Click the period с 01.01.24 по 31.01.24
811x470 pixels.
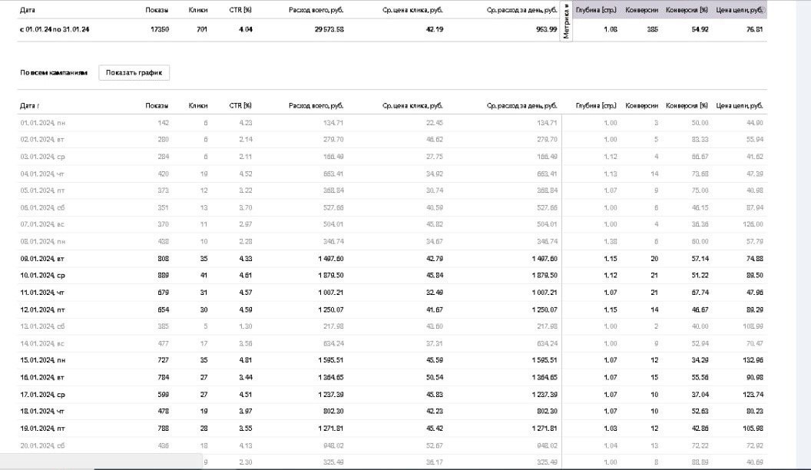coord(55,29)
